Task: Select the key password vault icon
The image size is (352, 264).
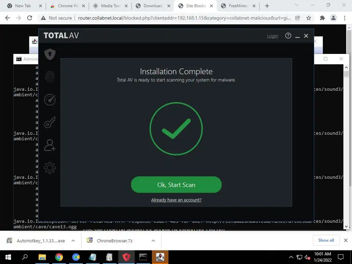Action: click(50, 122)
